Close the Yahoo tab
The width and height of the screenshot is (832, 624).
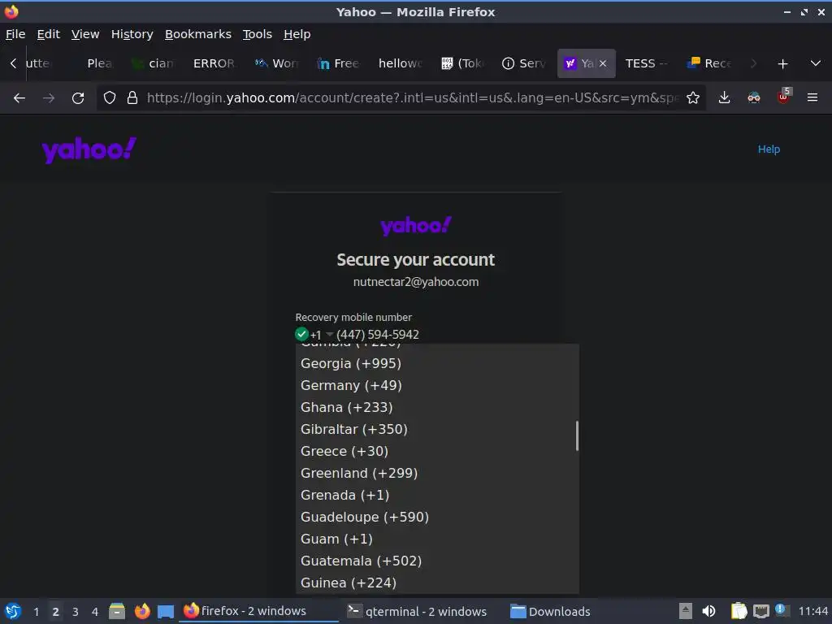tap(603, 63)
